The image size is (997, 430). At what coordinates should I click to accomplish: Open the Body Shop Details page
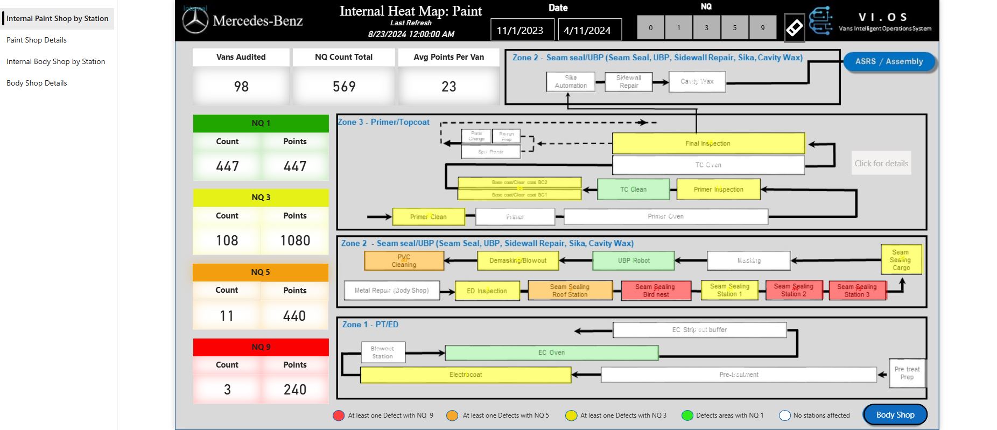[37, 83]
